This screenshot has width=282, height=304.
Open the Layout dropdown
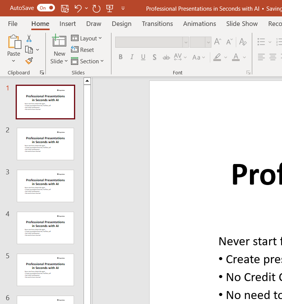[x=87, y=39]
